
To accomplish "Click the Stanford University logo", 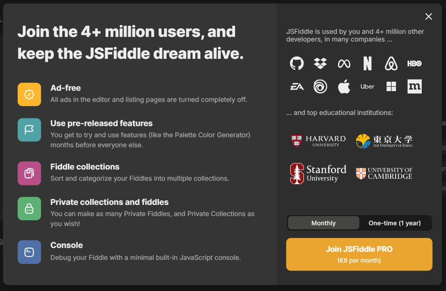I will click(318, 173).
